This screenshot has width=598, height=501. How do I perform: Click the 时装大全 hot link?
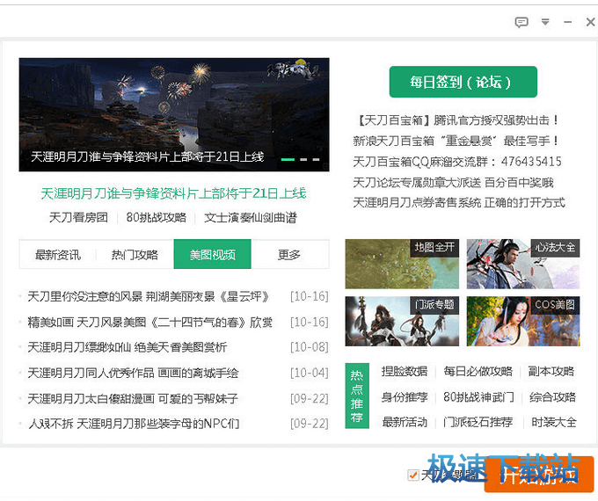pyautogui.click(x=554, y=422)
